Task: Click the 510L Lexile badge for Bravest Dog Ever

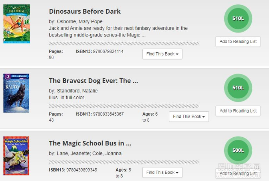Action: 238,88
